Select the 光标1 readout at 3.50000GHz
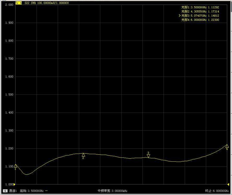Image resolution: width=232 pixels, height=195 pixels. point(200,8)
